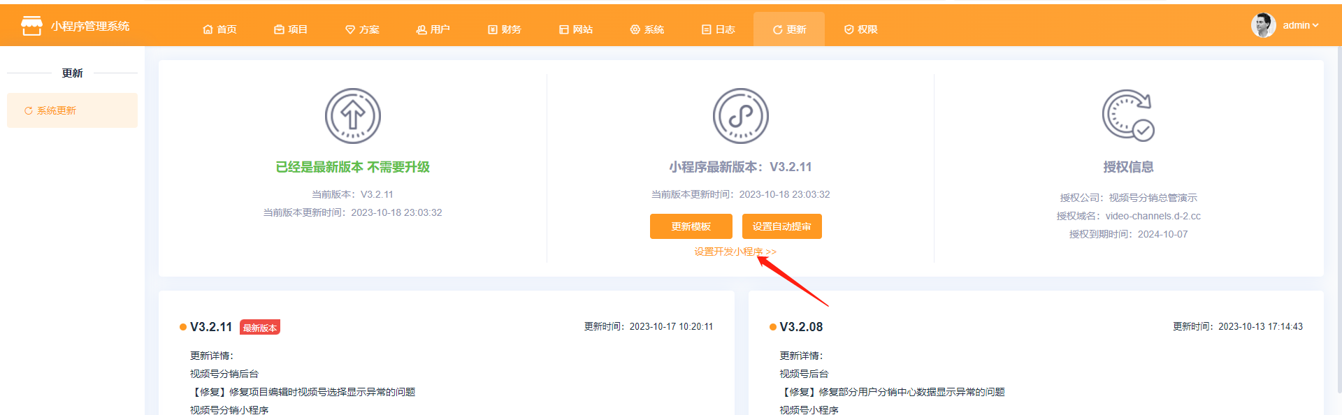The width and height of the screenshot is (1342, 415).
Task: Open the 用户 menu
Action: 433,29
